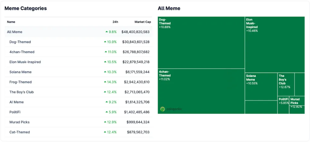Image resolution: width=310 pixels, height=142 pixels.
Task: Open the AI Meme category
Action: [16, 102]
